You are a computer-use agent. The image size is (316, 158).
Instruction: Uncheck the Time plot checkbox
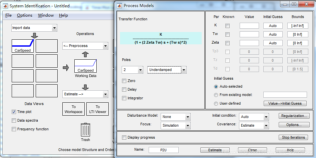click(14, 112)
